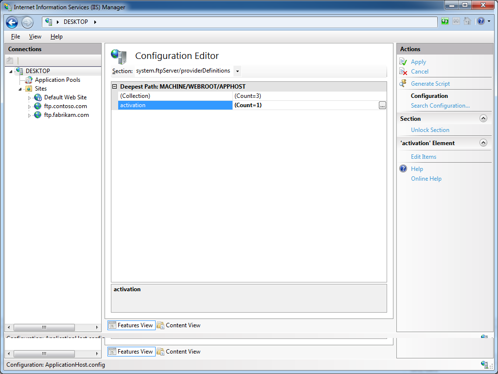The image size is (498, 374).
Task: Click the Apply action icon
Action: click(x=403, y=62)
